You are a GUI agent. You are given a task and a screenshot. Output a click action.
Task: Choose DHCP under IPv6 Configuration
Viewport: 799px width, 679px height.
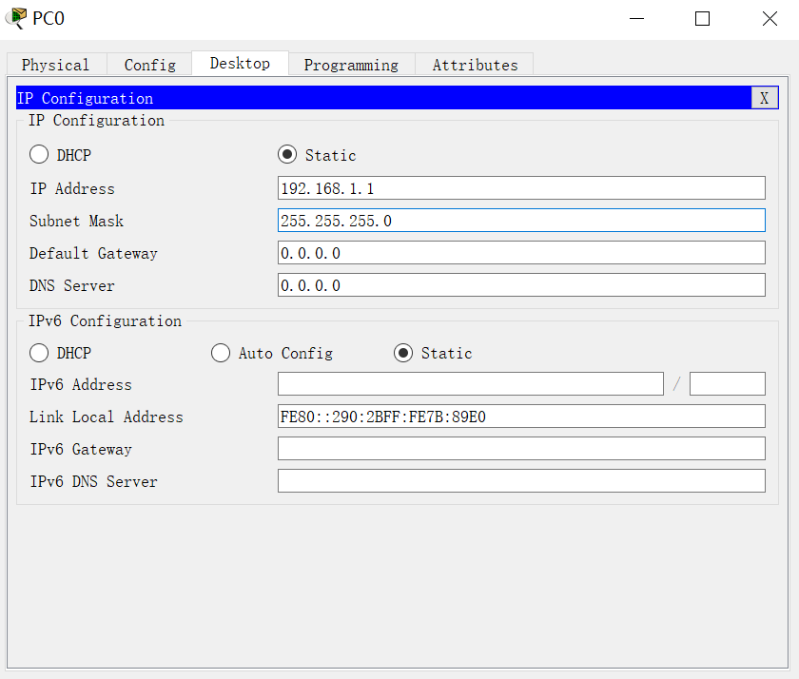coord(39,353)
